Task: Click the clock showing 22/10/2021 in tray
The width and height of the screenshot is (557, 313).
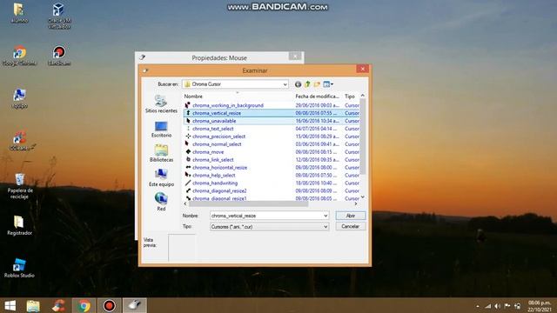Action: click(x=540, y=306)
